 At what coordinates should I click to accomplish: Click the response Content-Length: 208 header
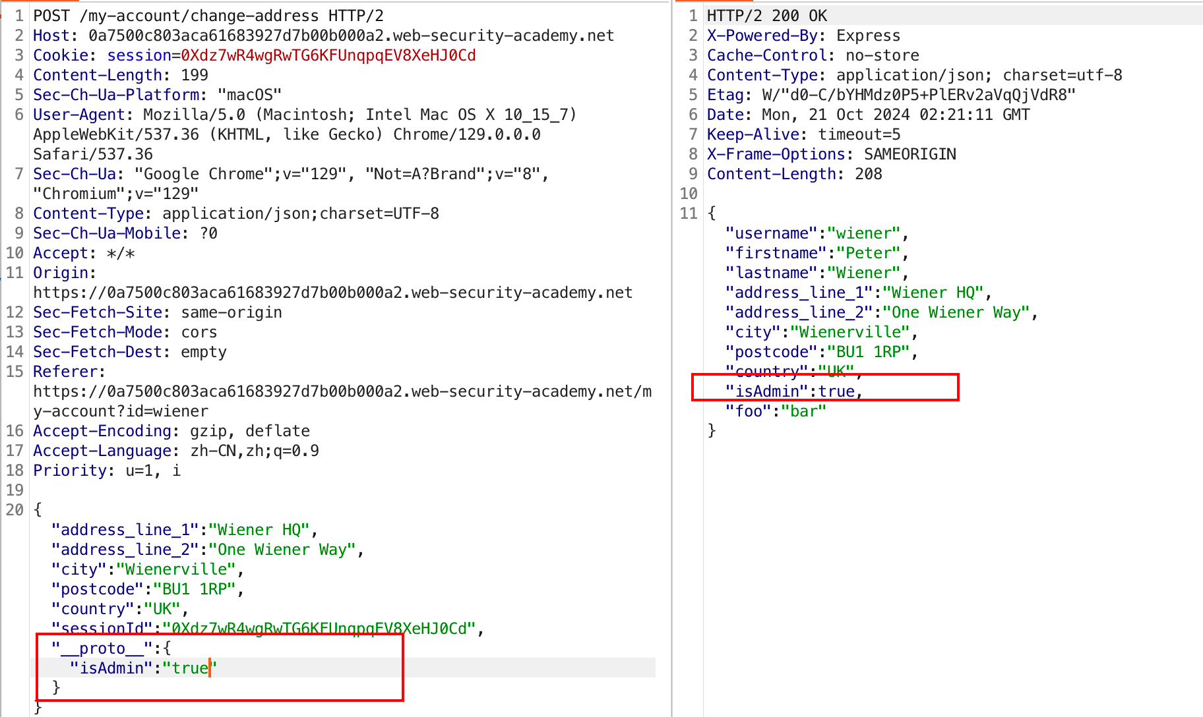point(795,174)
